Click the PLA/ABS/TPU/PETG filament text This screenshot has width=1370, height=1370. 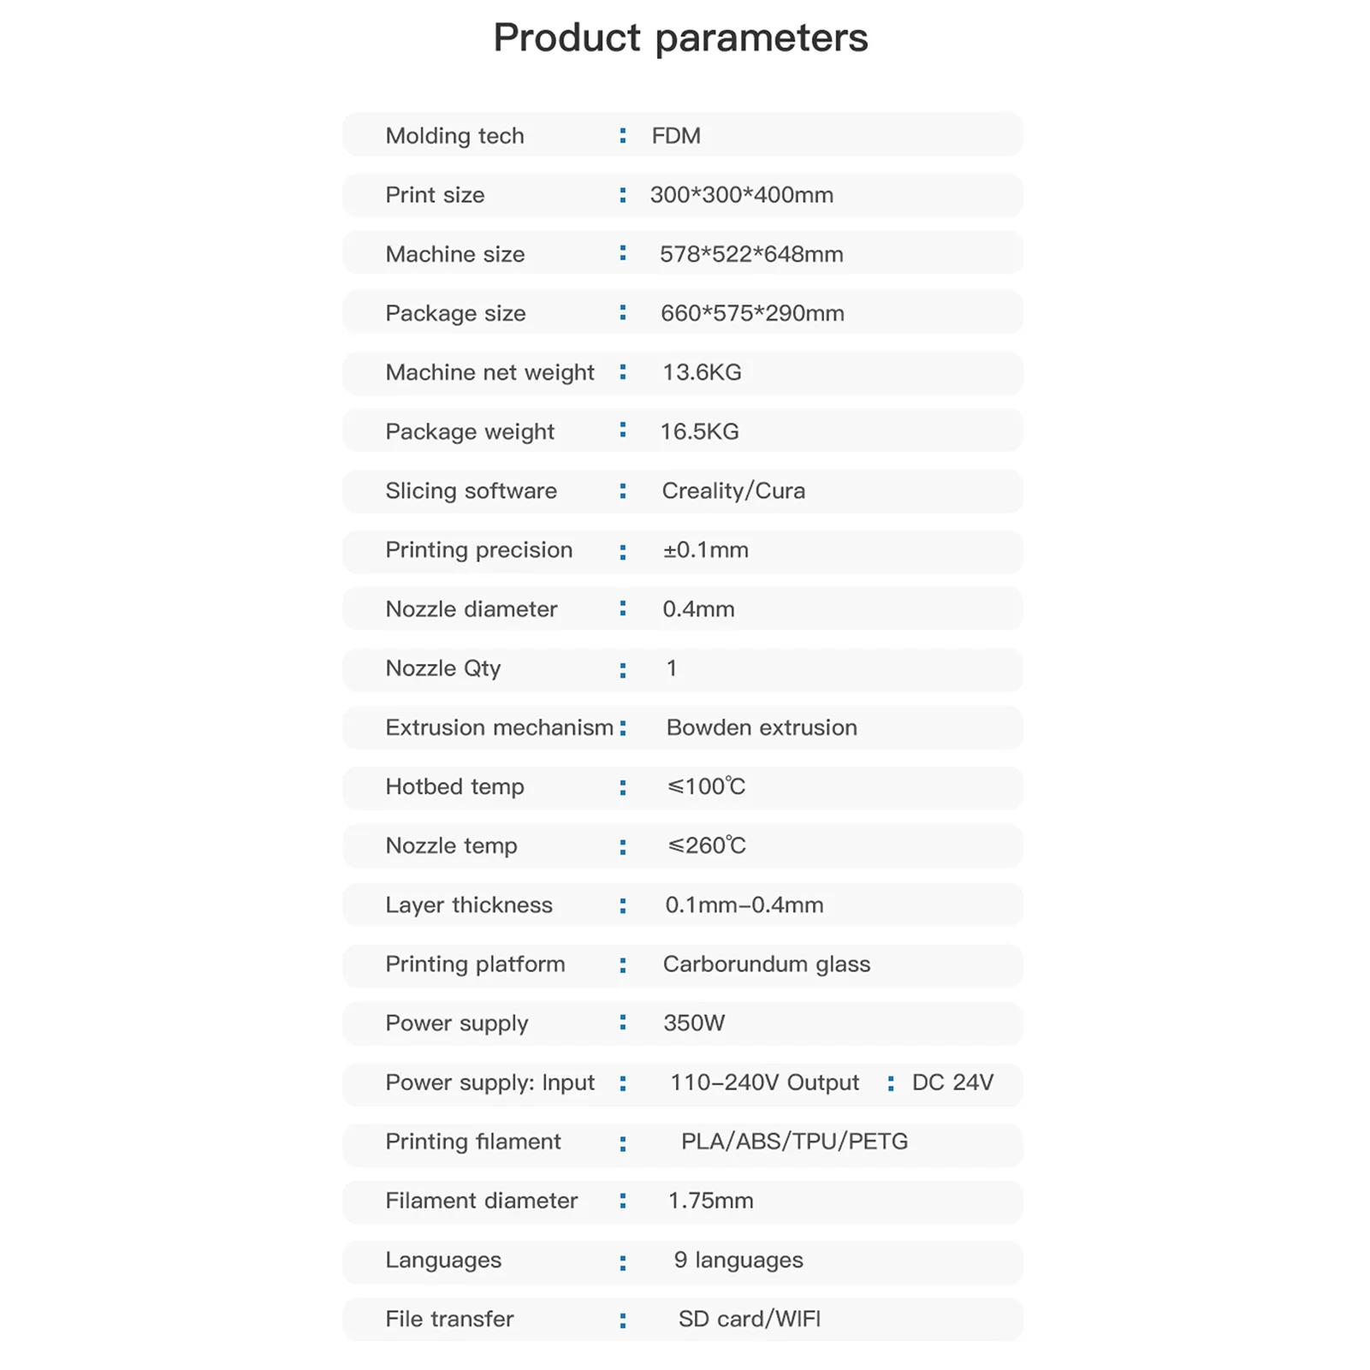tap(794, 1142)
